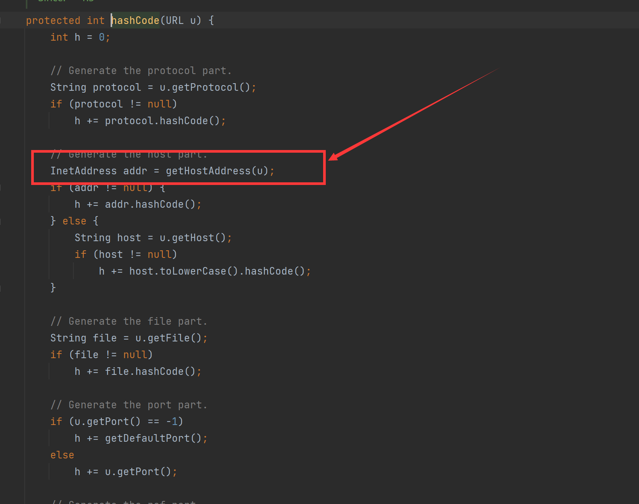Click the u.getFile() method call

[168, 338]
